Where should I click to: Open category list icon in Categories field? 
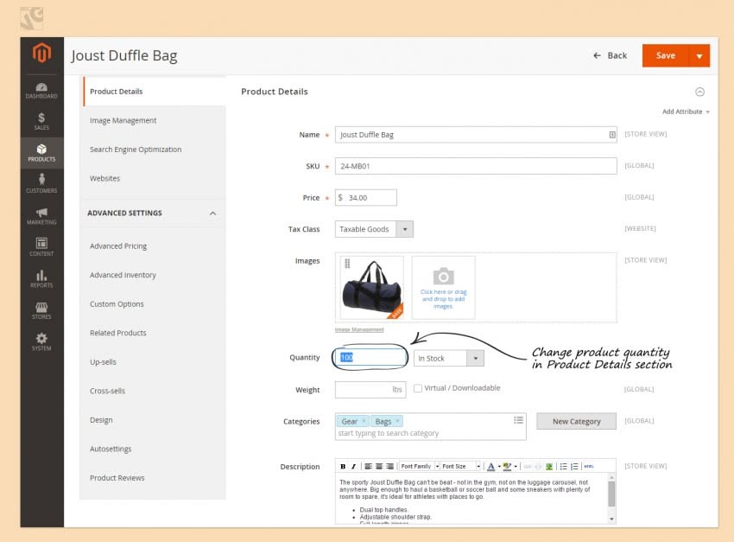click(x=518, y=420)
